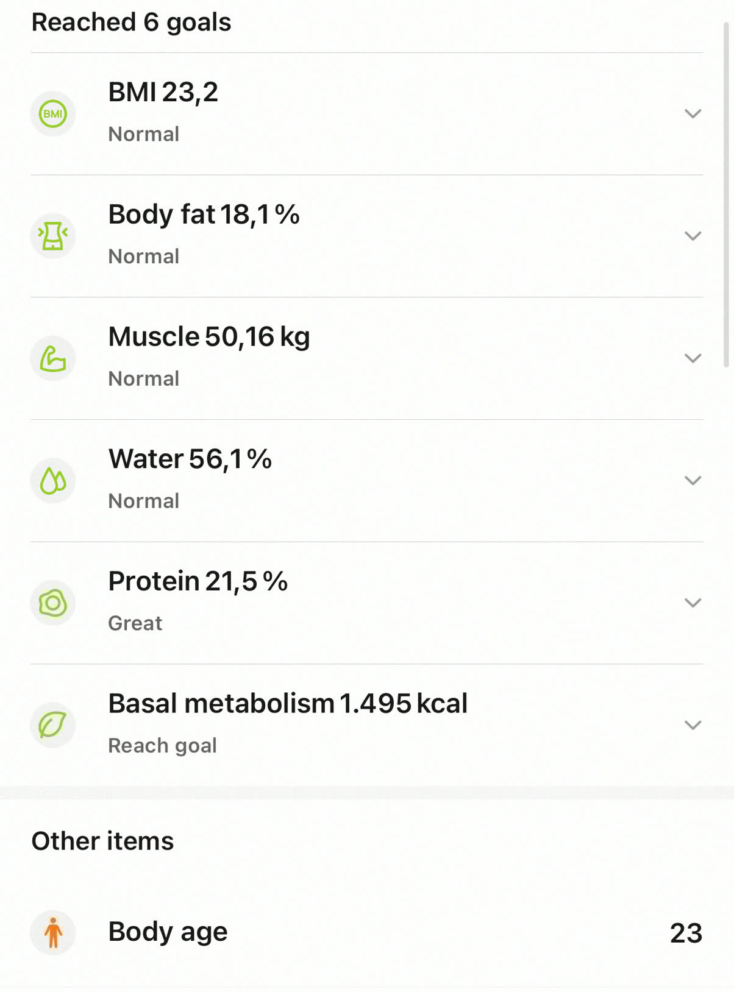Open the Body age item
The height and width of the screenshot is (992, 734).
point(367,933)
